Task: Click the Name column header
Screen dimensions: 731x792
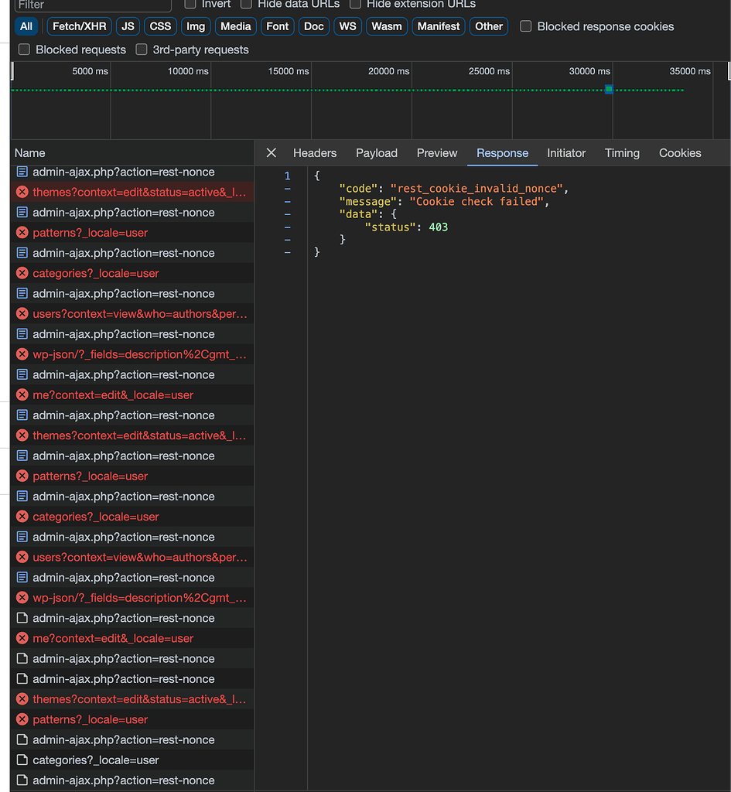Action: 30,153
